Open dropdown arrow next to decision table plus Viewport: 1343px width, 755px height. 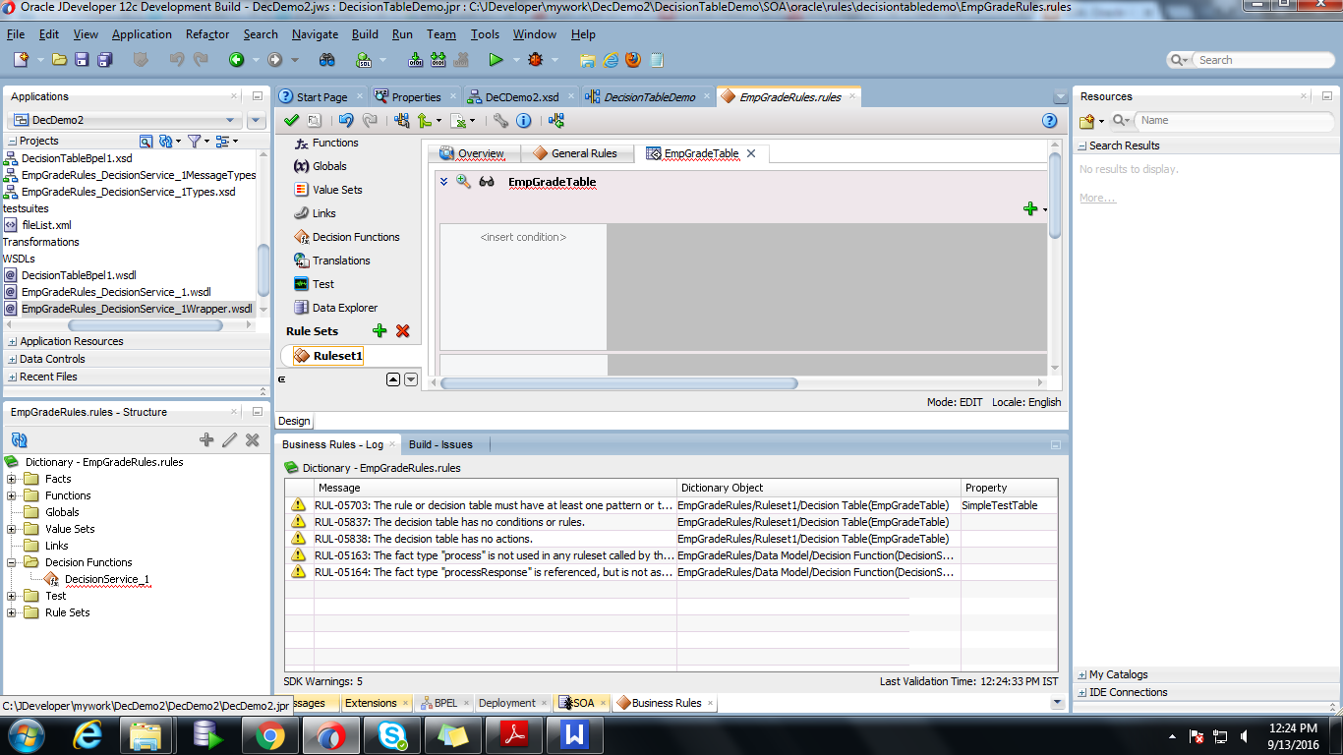coord(1043,209)
